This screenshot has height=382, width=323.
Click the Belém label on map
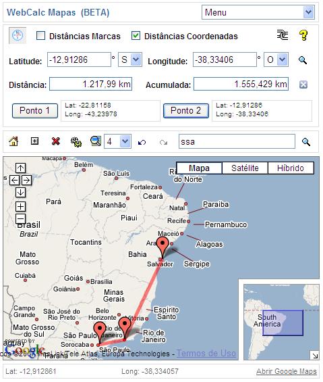coord(84,164)
